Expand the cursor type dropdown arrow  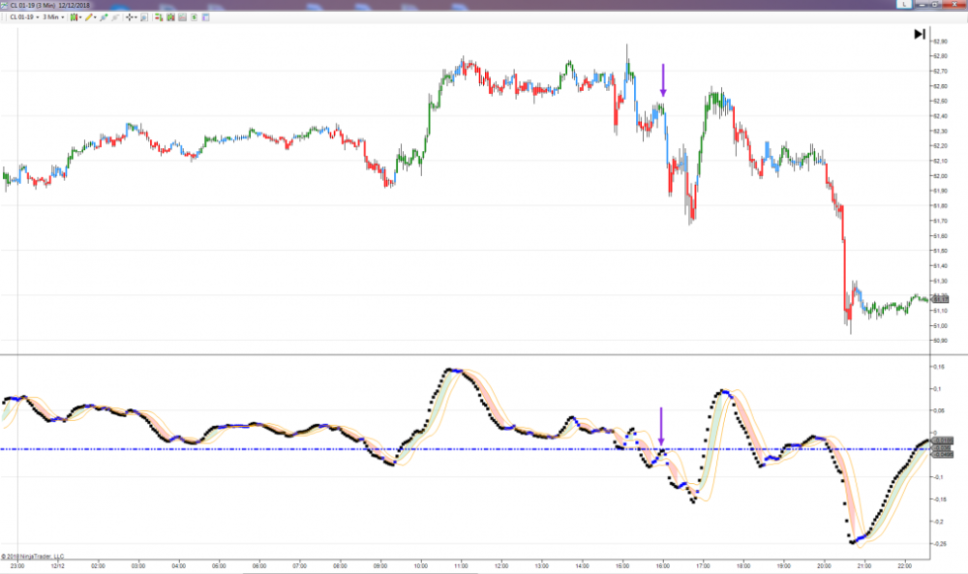click(x=137, y=17)
